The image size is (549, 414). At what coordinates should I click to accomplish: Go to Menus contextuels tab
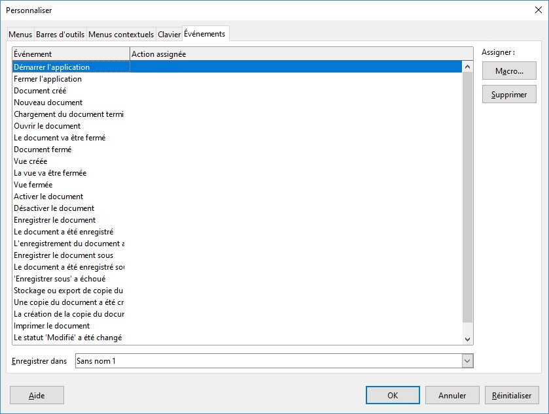click(121, 35)
